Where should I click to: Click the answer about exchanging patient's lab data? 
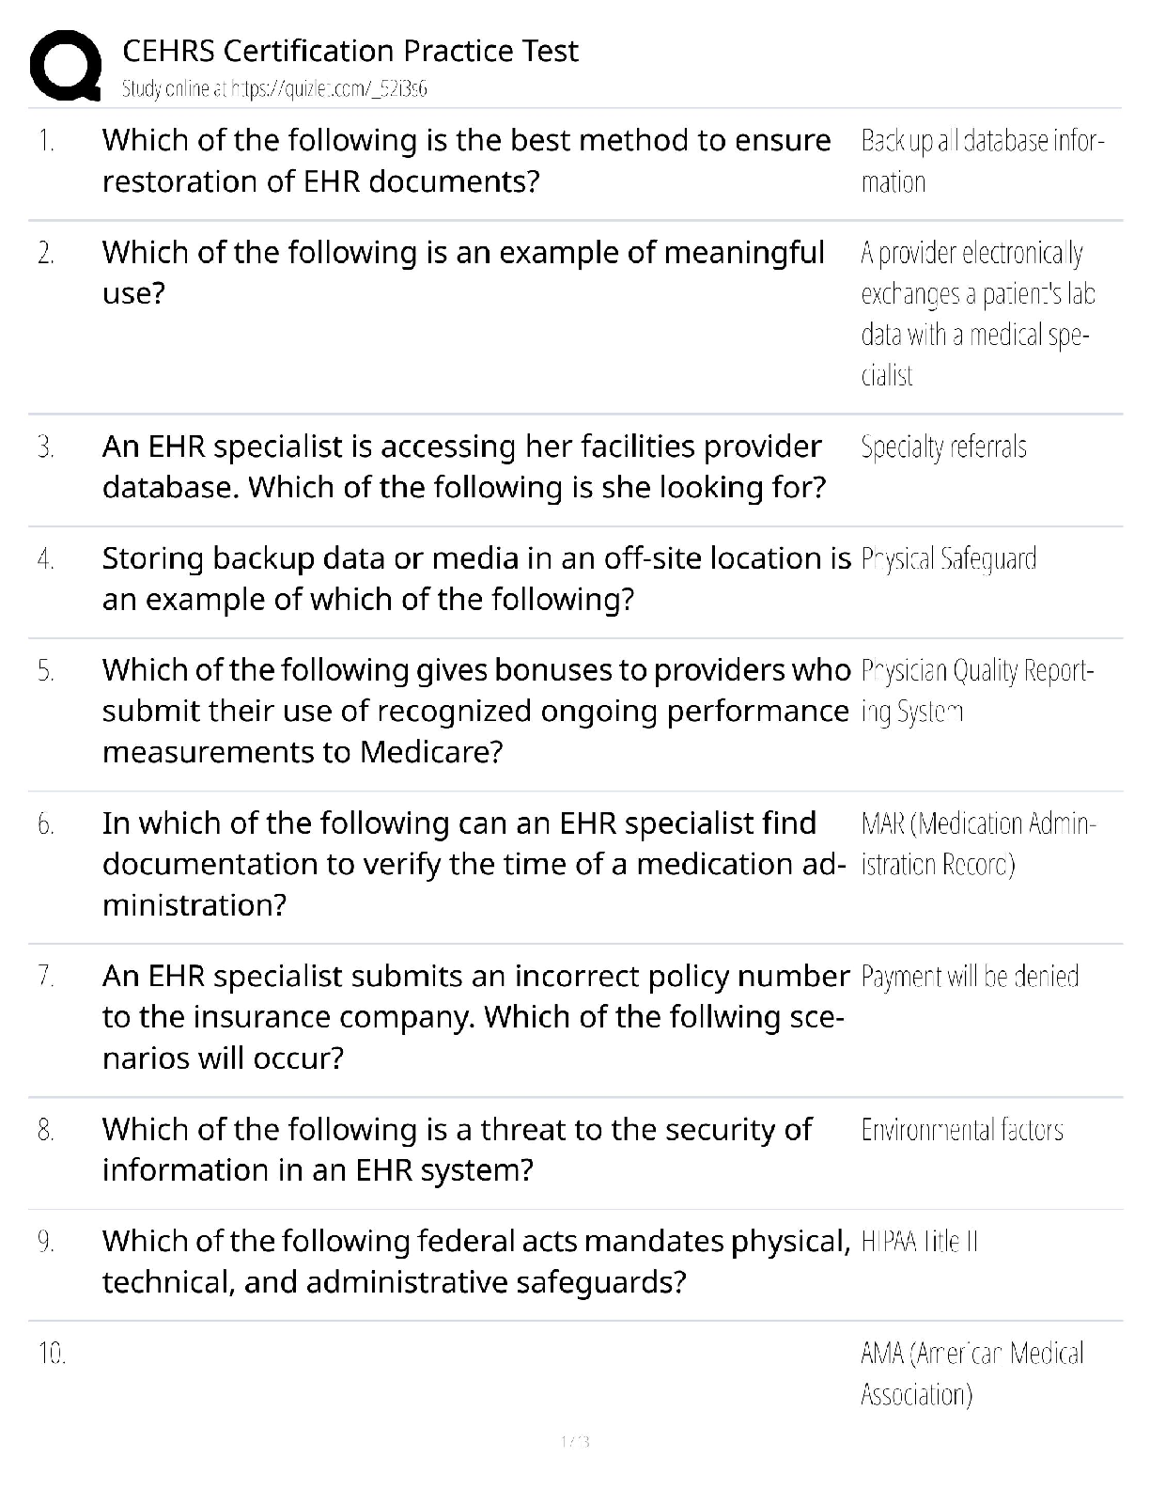(x=977, y=314)
